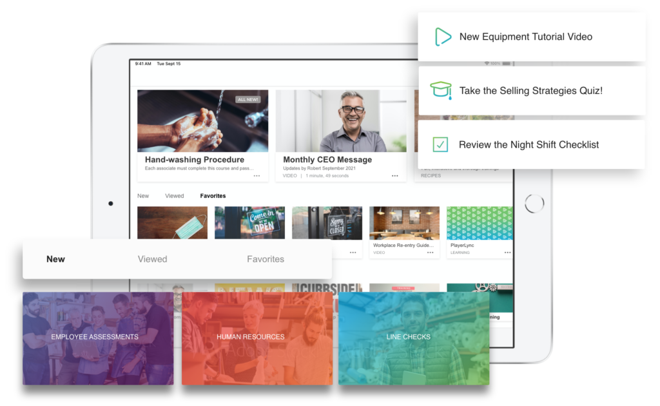Image resolution: width=660 pixels, height=406 pixels.
Task: Select the small bold Favorites tab on the iPad screen
Action: pyautogui.click(x=213, y=196)
